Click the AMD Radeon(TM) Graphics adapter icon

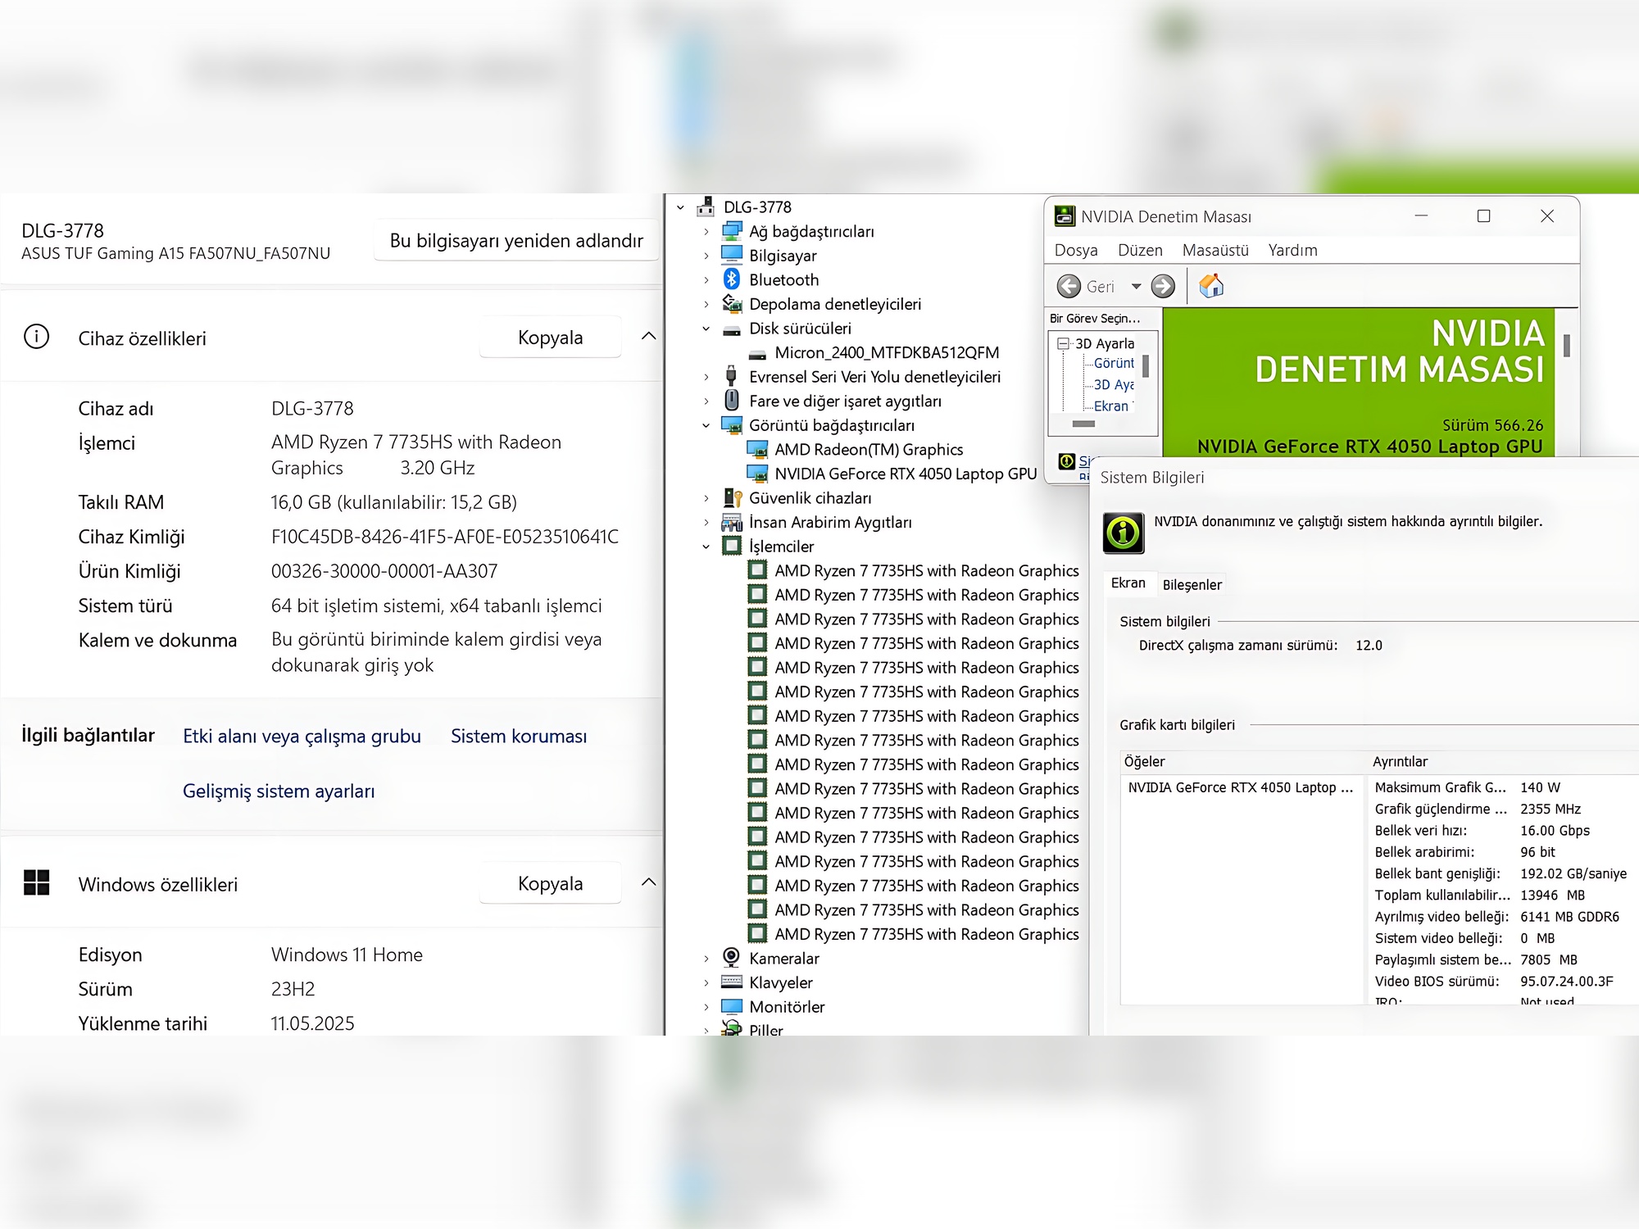point(758,449)
